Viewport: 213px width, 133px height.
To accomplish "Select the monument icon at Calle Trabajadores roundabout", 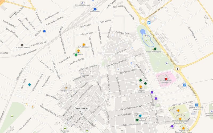I will pos(177,69).
